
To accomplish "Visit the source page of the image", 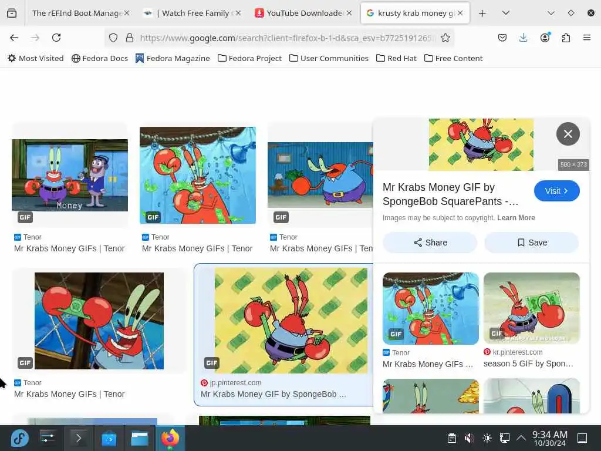I will (x=556, y=191).
